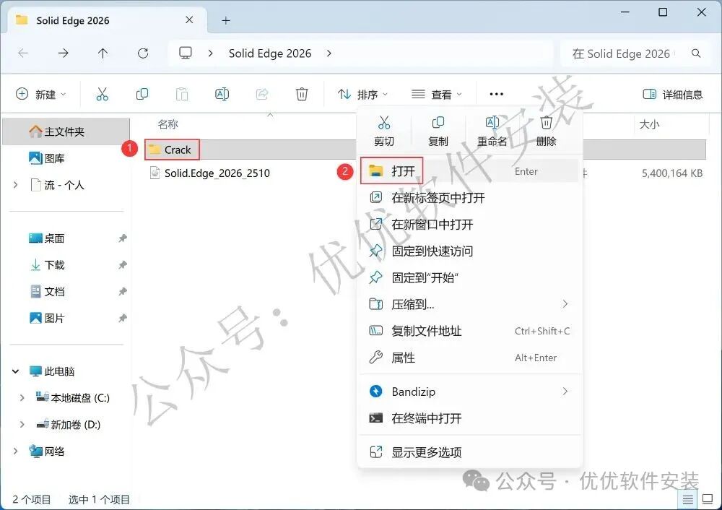Go up one folder level
The width and height of the screenshot is (722, 510).
pos(103,53)
